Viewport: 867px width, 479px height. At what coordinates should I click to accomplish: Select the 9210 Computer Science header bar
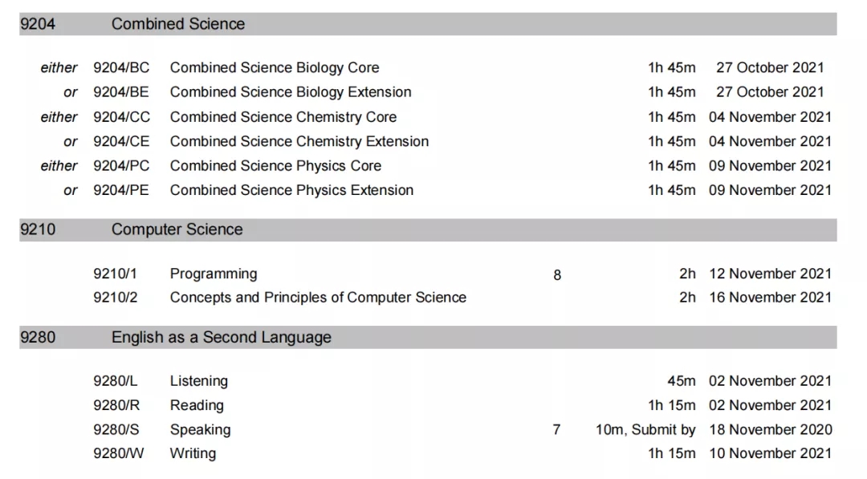428,229
